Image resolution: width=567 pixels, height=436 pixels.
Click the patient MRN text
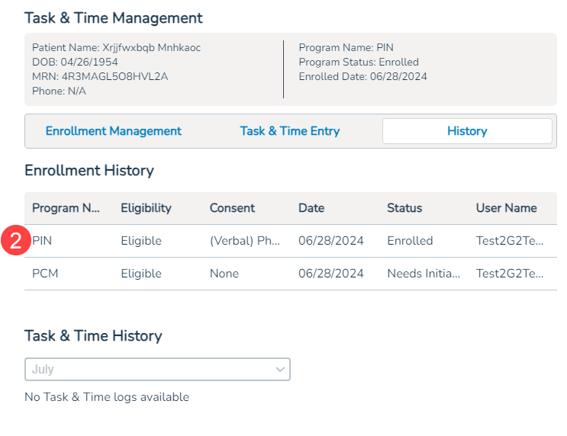coord(100,76)
